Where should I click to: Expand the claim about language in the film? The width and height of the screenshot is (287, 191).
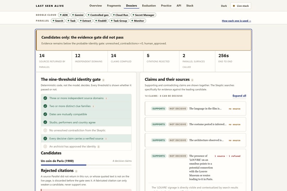[195, 108]
